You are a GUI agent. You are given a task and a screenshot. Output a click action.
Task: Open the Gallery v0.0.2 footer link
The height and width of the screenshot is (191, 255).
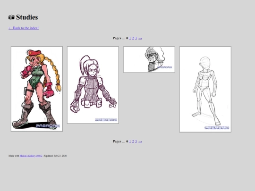pos(31,156)
